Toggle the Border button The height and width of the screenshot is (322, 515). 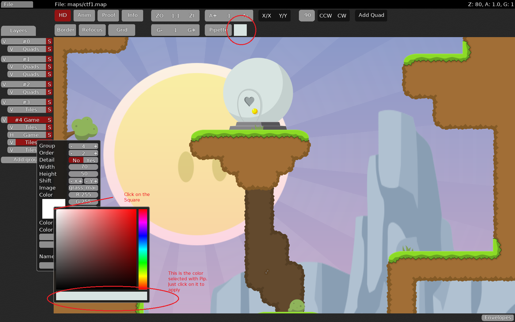pyautogui.click(x=66, y=30)
